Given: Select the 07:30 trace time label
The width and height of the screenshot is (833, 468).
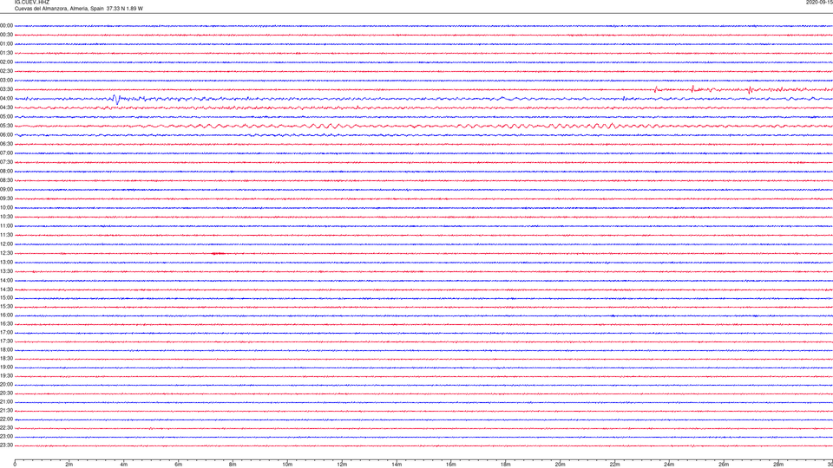Looking at the screenshot, I should click(6, 162).
